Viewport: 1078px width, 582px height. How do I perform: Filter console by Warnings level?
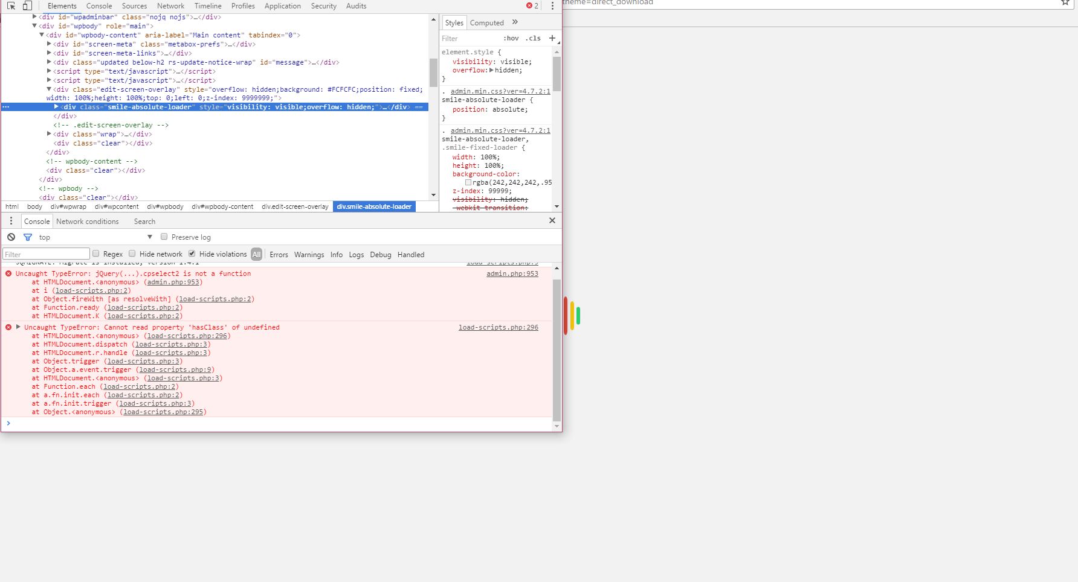(x=309, y=255)
